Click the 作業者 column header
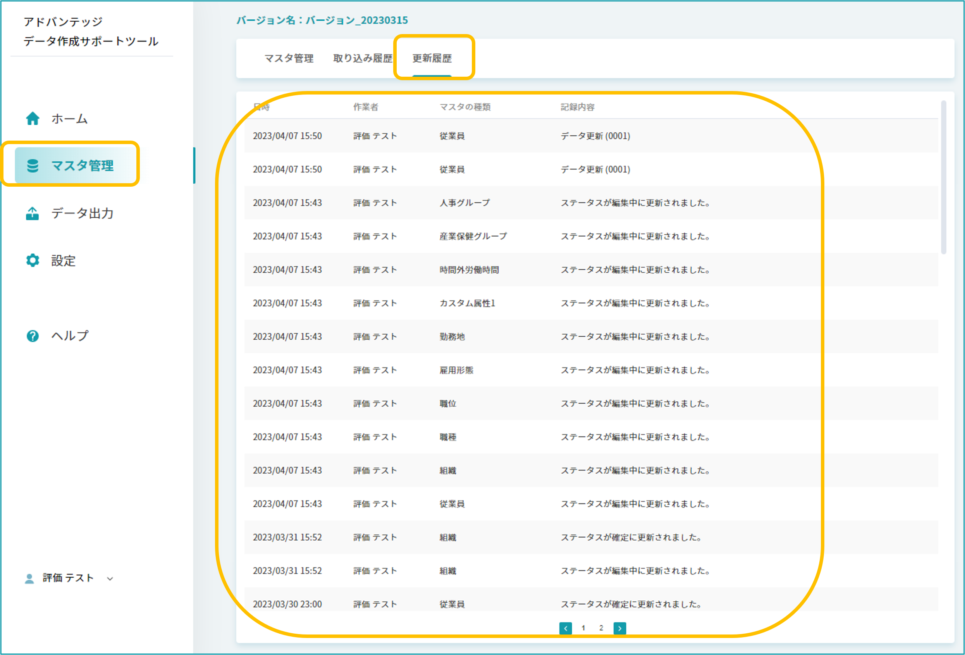 pyautogui.click(x=365, y=107)
